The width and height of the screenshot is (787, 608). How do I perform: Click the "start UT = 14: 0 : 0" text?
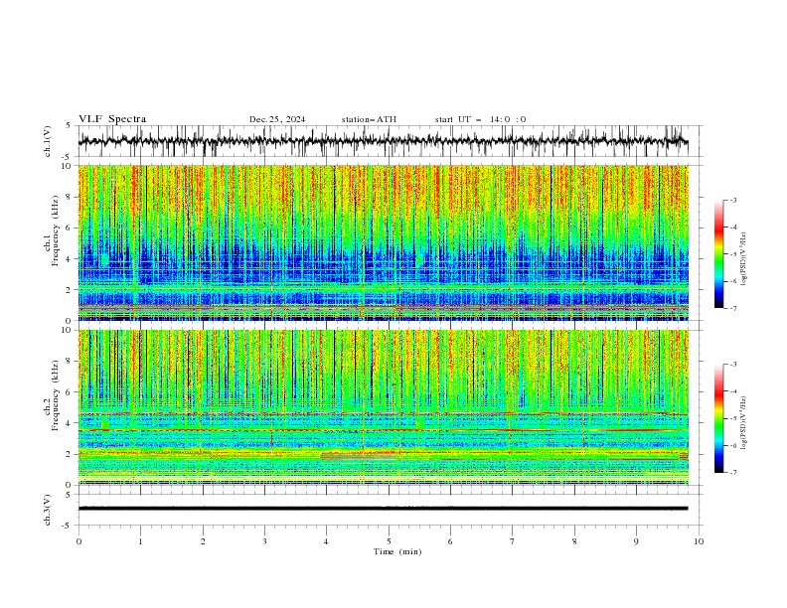(480, 119)
